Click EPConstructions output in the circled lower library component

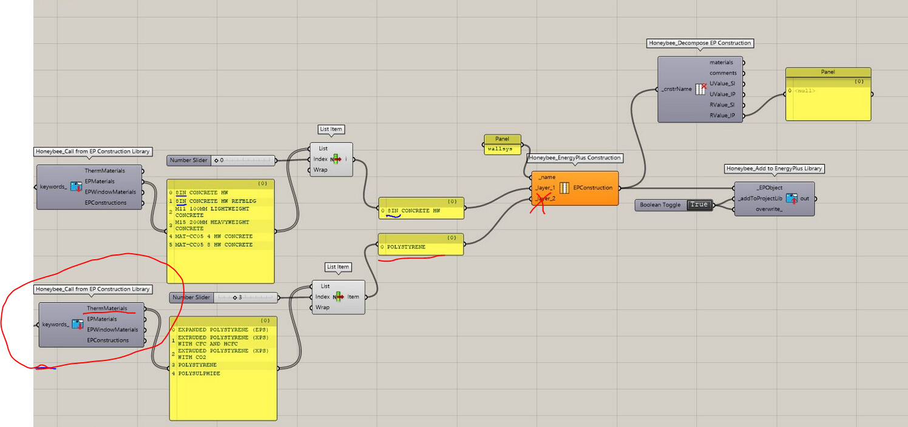pos(108,340)
